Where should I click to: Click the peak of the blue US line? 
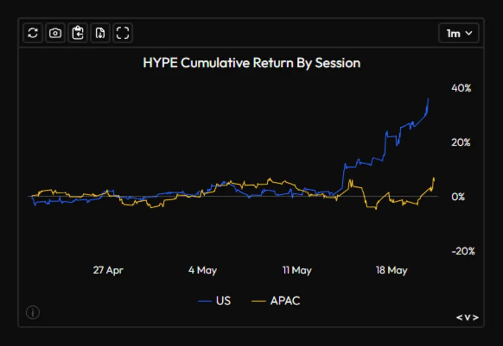pyautogui.click(x=428, y=98)
